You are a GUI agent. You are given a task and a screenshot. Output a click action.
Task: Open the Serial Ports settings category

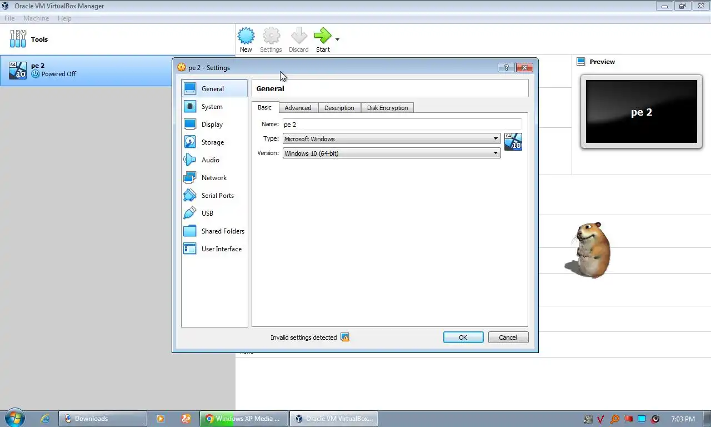214,196
